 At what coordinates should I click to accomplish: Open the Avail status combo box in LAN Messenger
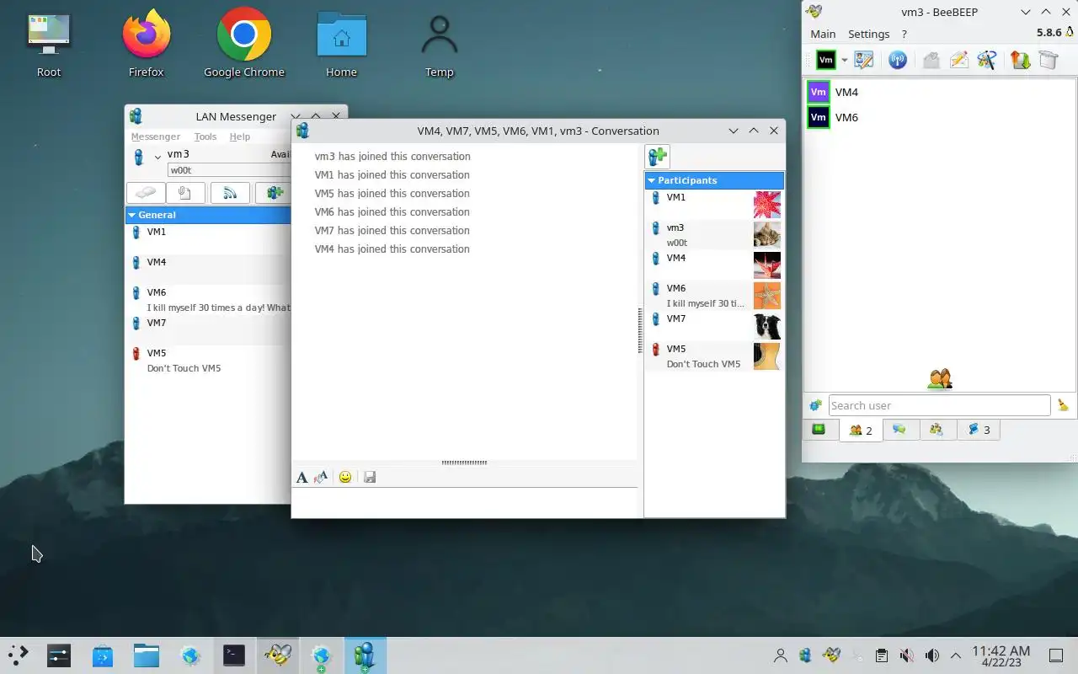tap(280, 154)
